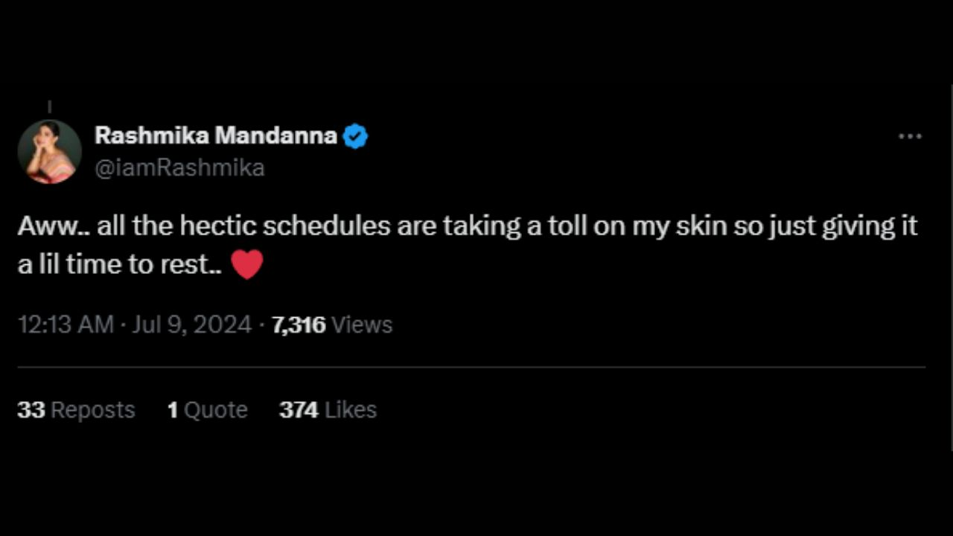Open the three-dot More options menu
The height and width of the screenshot is (536, 953).
coord(910,137)
